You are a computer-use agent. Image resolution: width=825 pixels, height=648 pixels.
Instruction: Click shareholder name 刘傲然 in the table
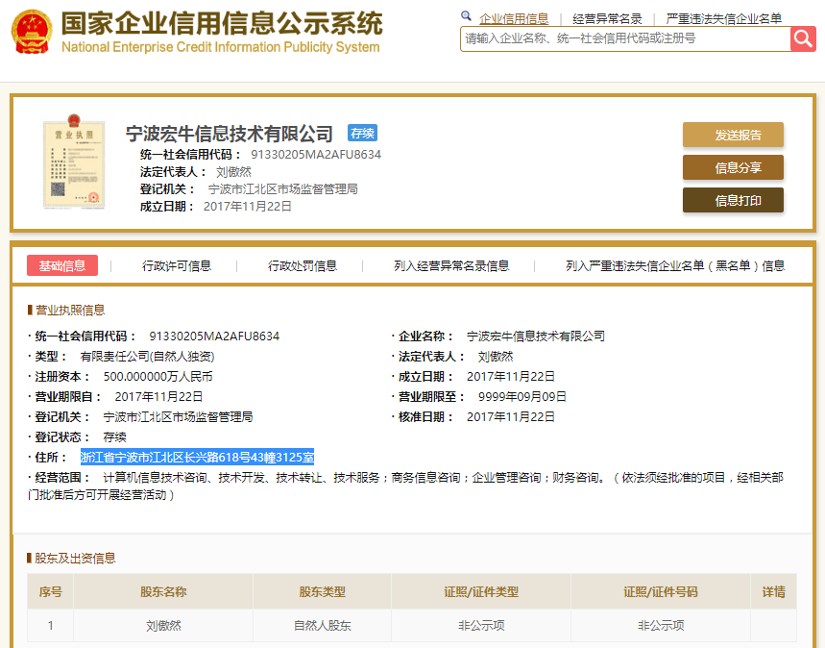(x=163, y=626)
